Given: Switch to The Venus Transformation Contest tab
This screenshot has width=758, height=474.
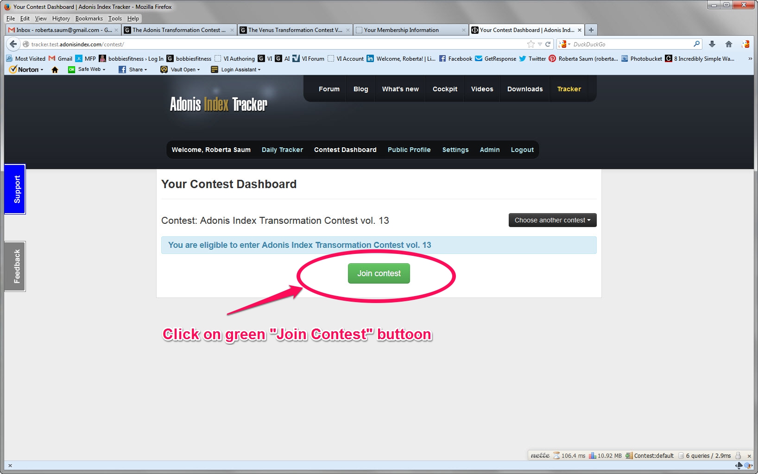Looking at the screenshot, I should coord(295,30).
